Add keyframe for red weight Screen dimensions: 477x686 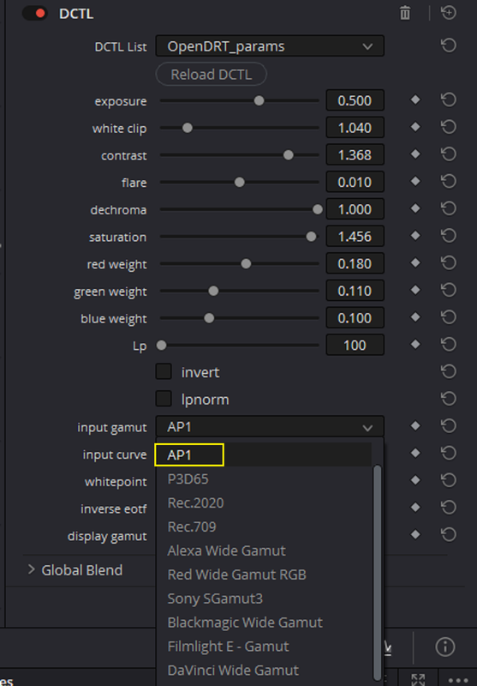415,262
